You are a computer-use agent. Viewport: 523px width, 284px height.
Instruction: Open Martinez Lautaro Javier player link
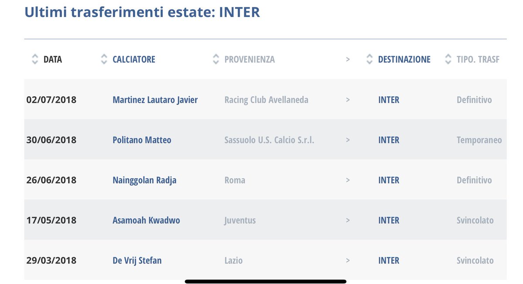pos(155,100)
